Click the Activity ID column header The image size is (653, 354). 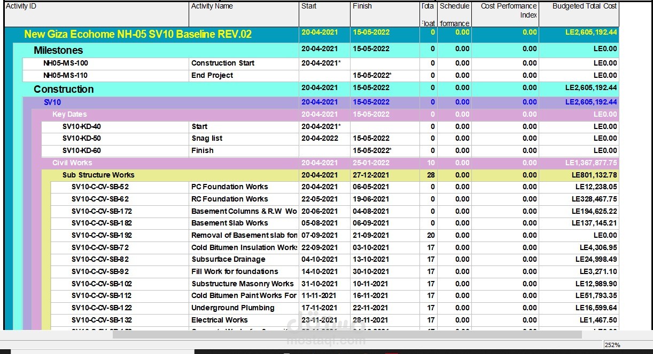point(97,14)
